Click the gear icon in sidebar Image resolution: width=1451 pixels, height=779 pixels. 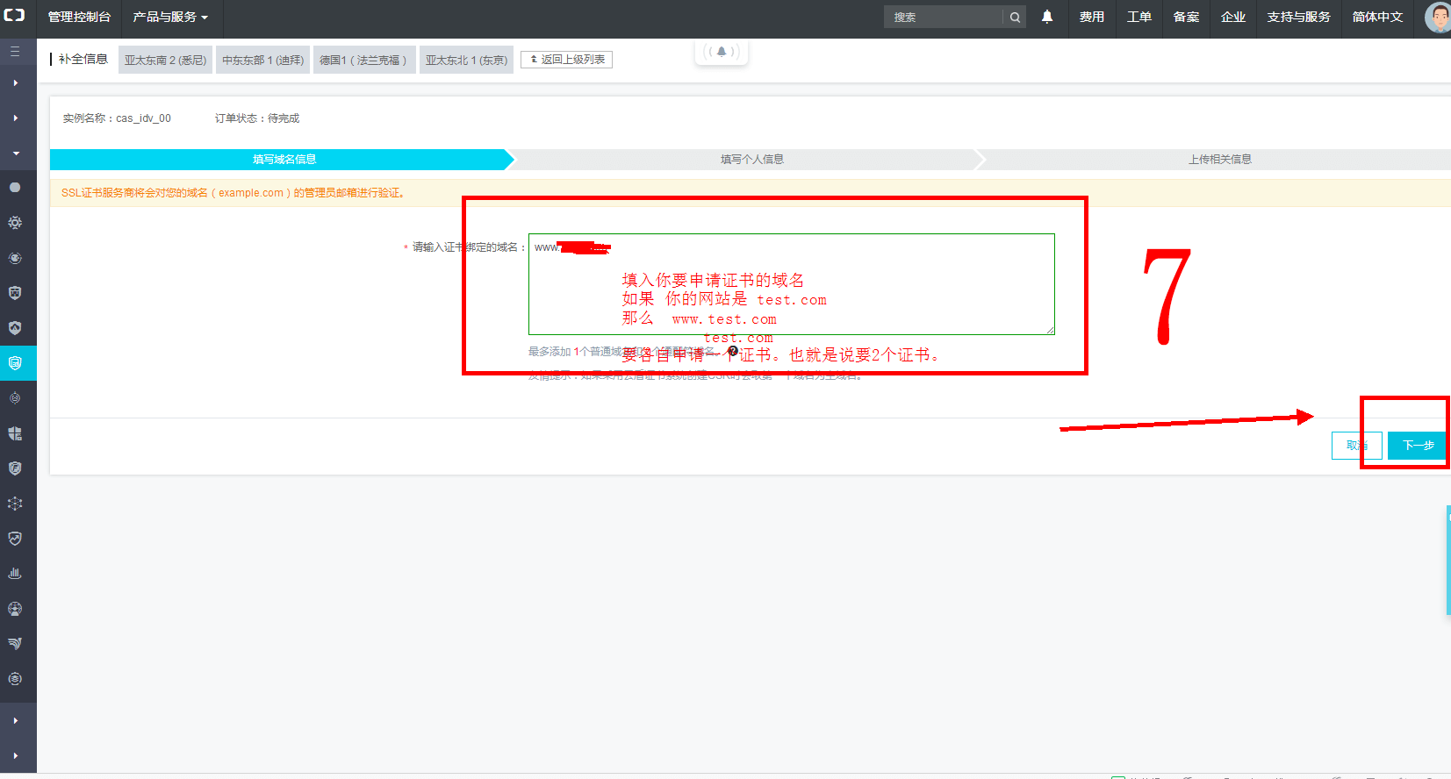tap(15, 223)
